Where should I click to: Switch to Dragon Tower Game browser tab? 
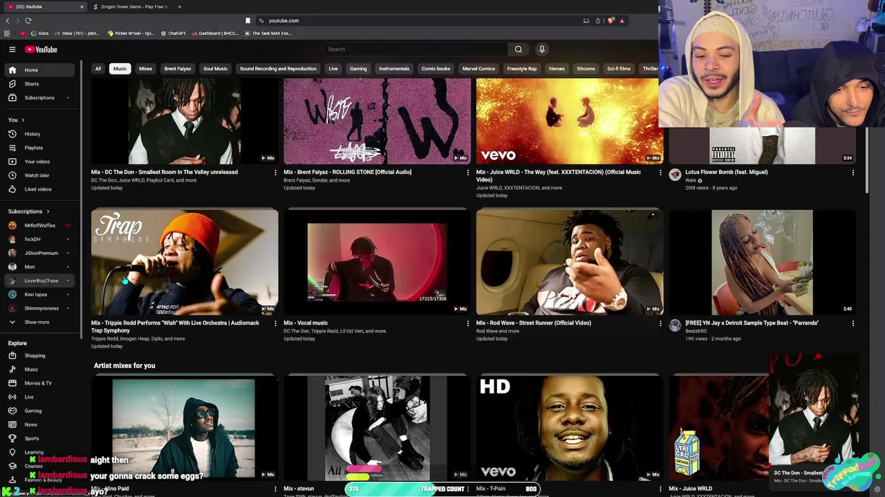(131, 7)
